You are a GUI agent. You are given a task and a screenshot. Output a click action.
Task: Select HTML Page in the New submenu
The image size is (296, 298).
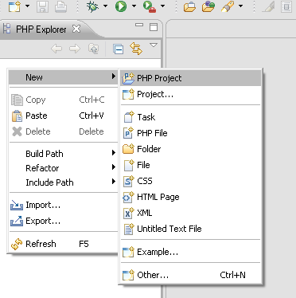point(190,197)
